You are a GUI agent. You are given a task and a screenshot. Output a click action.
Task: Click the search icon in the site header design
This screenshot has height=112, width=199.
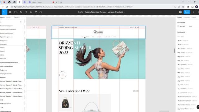click(x=131, y=27)
